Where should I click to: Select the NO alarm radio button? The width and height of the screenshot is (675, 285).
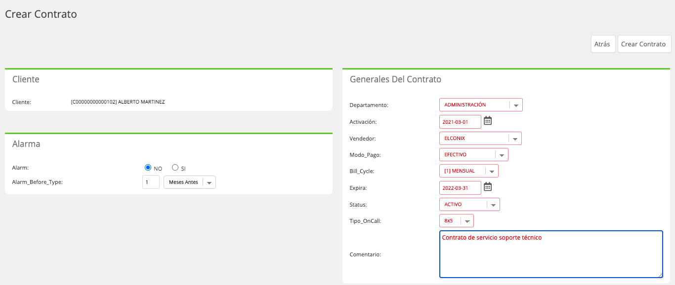click(x=148, y=168)
